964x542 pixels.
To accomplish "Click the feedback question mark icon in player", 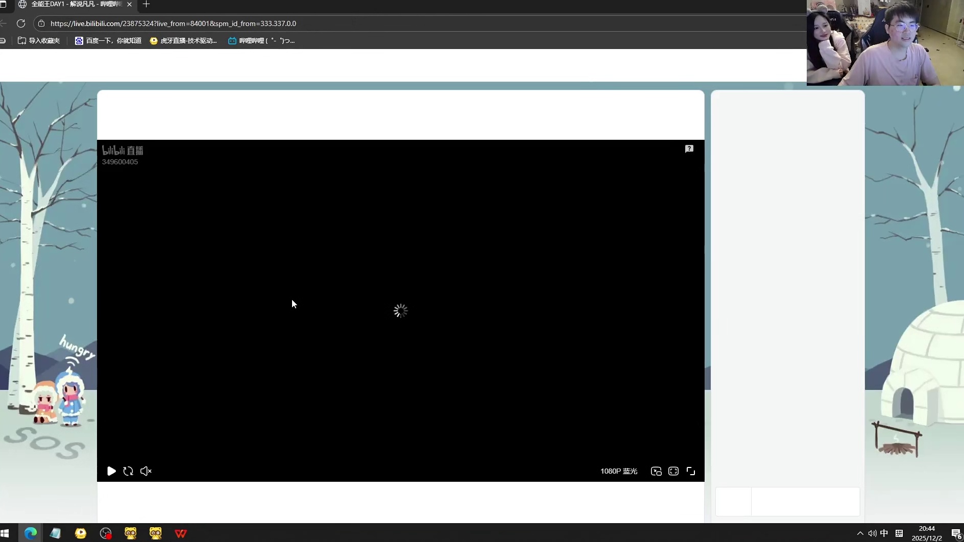I will pos(689,149).
